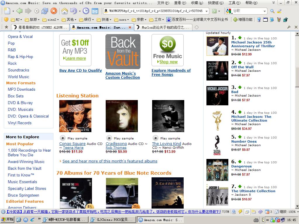Close the Amazon.com Music tab
The image size is (299, 224).
[130, 27]
